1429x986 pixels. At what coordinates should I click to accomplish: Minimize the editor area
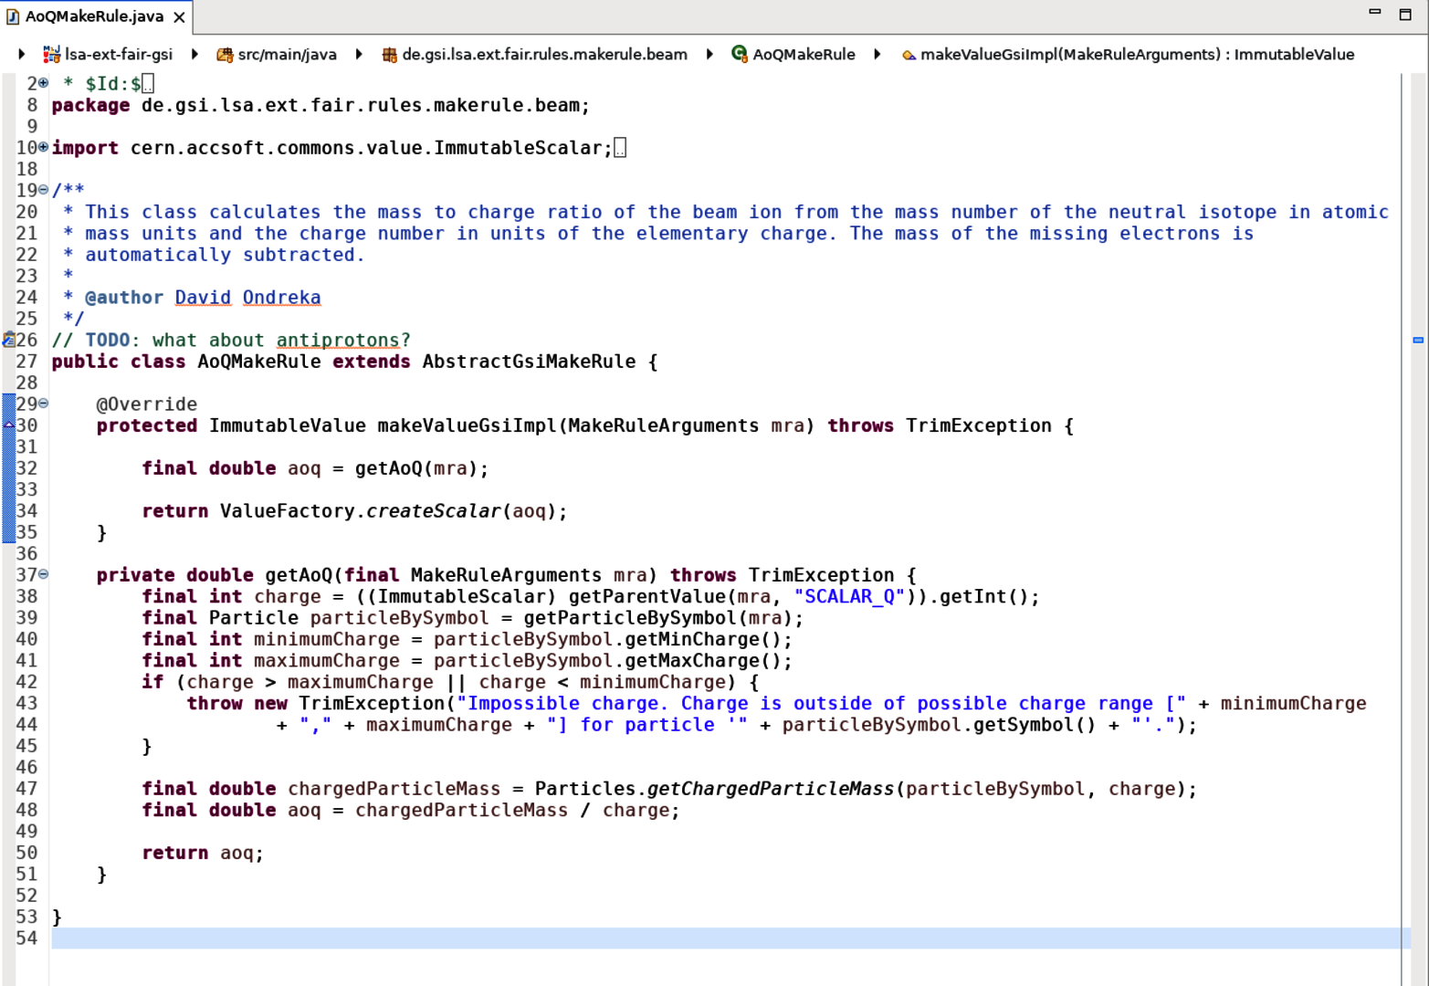click(1374, 12)
